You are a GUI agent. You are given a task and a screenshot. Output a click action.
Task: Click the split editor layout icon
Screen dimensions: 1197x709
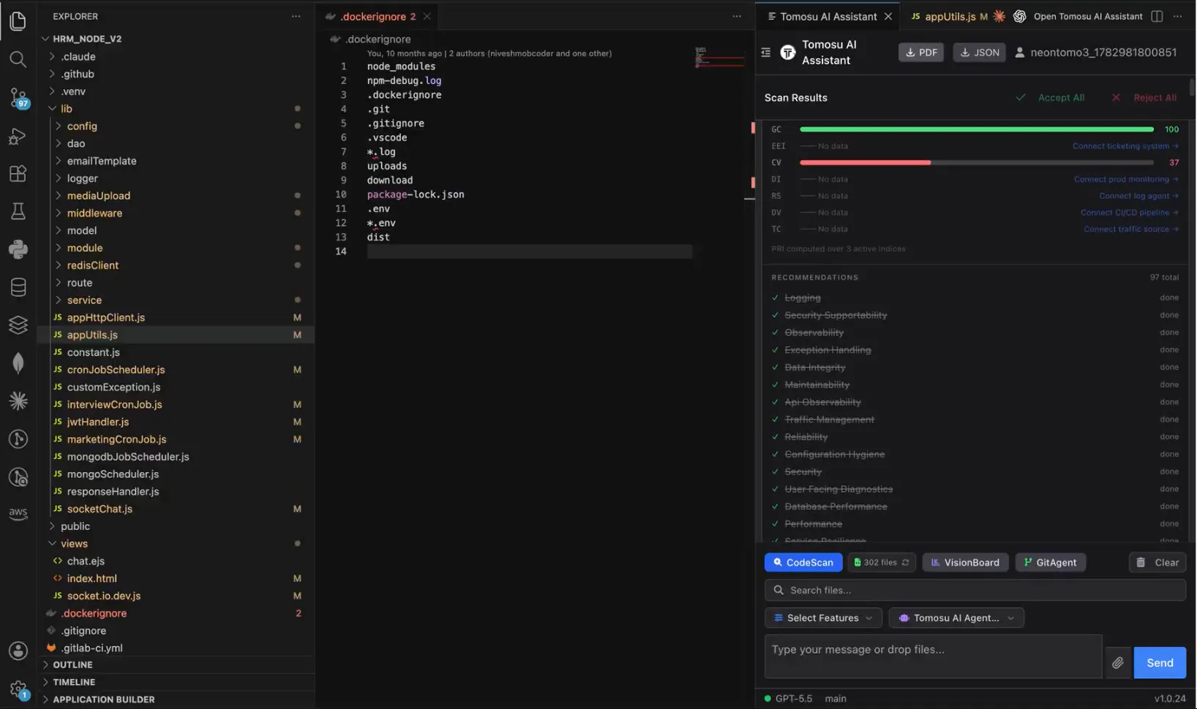click(x=1157, y=16)
